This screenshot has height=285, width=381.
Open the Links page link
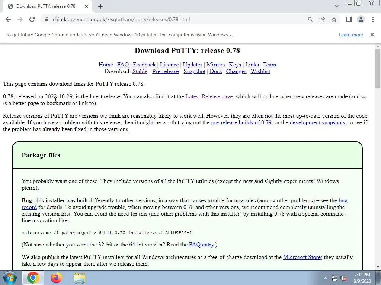[x=252, y=65]
